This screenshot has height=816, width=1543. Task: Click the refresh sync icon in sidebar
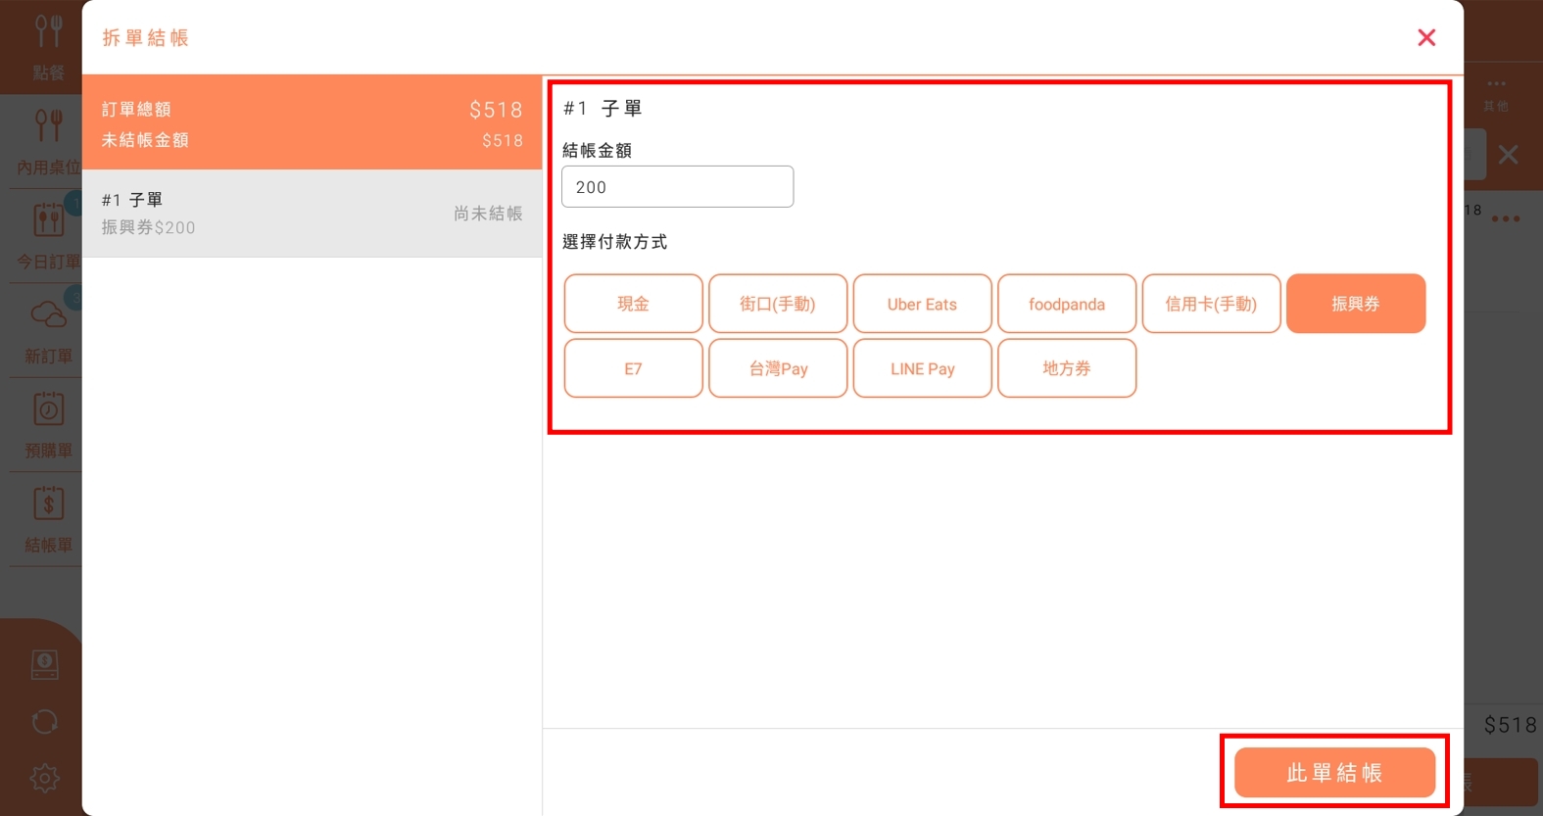point(45,722)
